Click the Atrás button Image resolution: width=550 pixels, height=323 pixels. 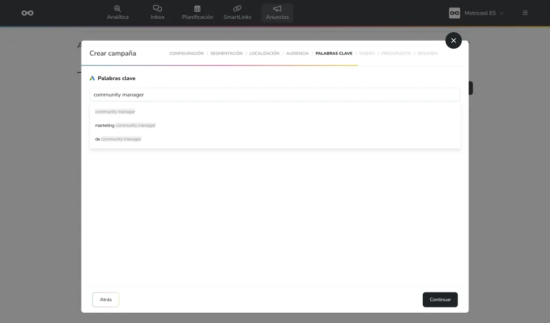tap(106, 299)
